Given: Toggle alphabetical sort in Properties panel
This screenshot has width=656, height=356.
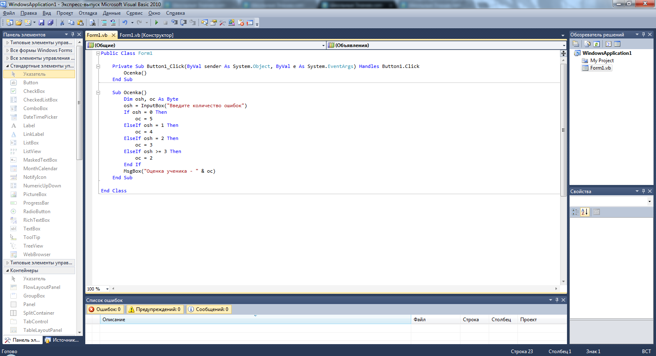Looking at the screenshot, I should (x=585, y=212).
